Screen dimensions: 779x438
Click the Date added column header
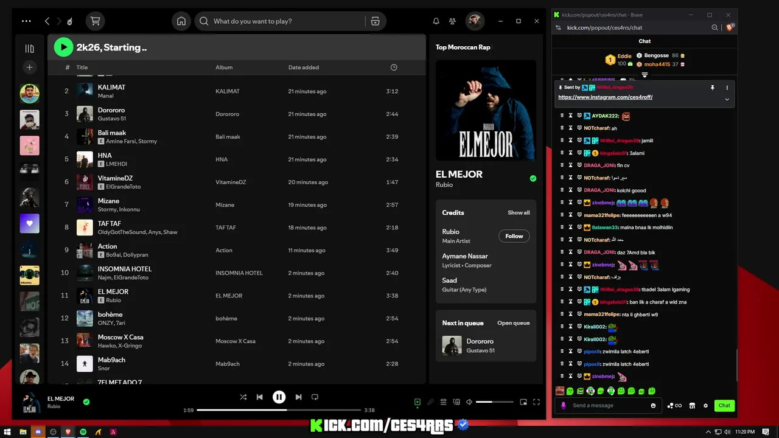point(304,68)
